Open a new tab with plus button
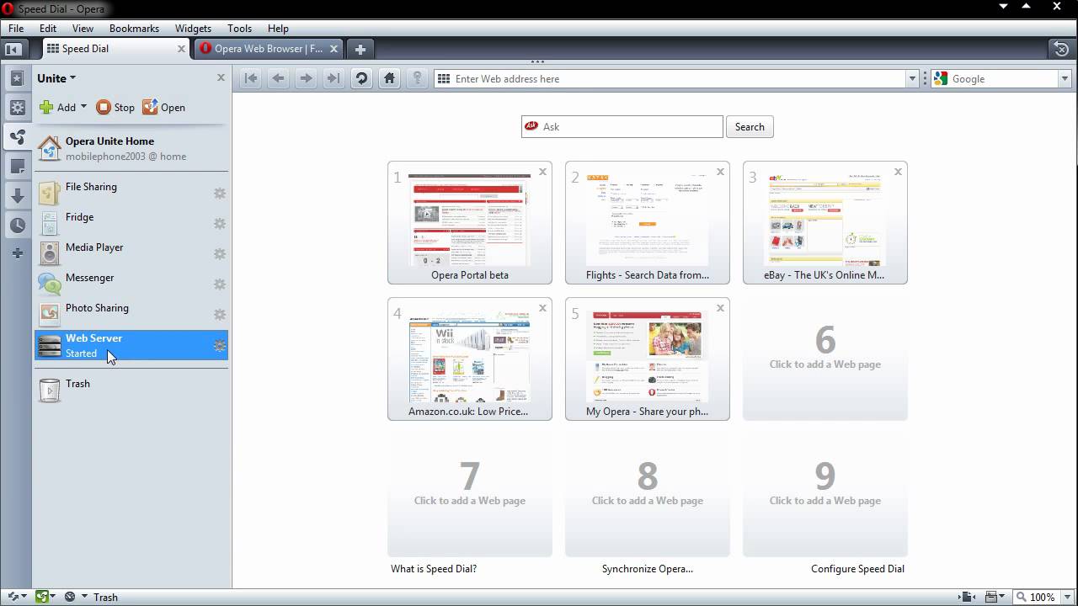 click(360, 49)
